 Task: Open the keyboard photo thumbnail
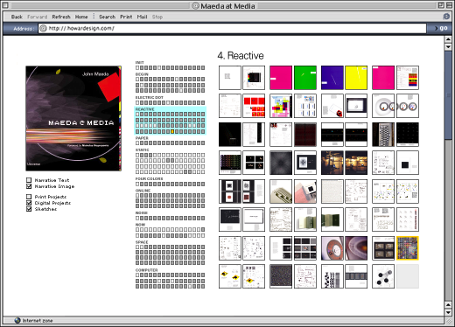[x=383, y=135]
